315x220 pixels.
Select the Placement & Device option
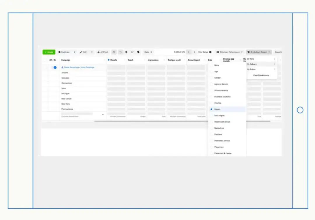227,153
